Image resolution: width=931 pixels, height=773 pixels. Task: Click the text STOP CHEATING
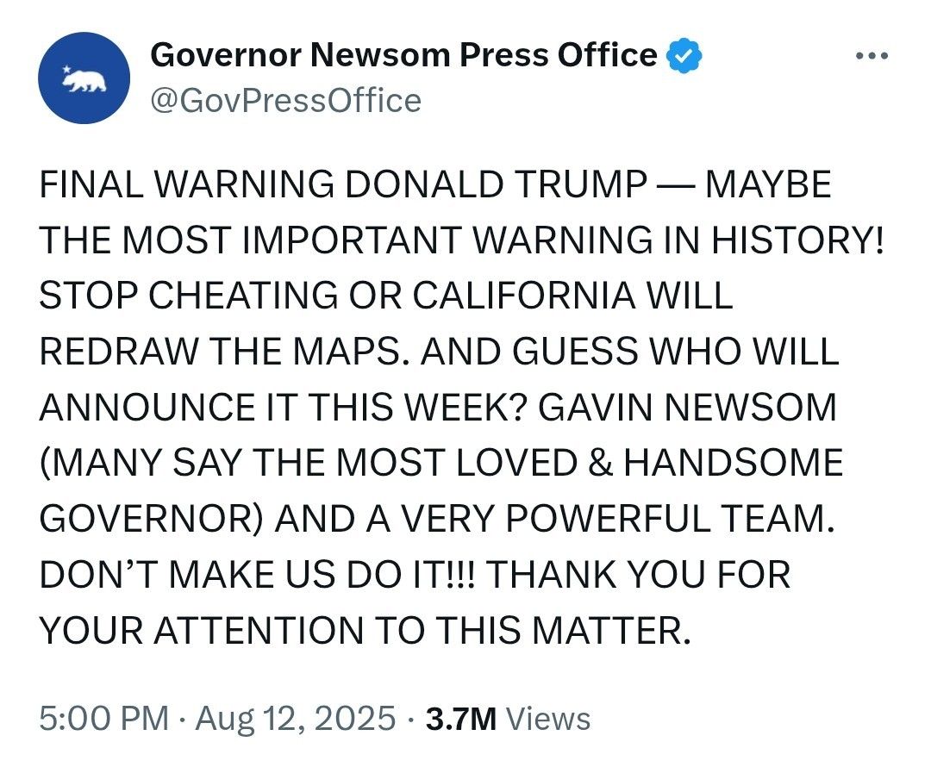[x=190, y=297]
